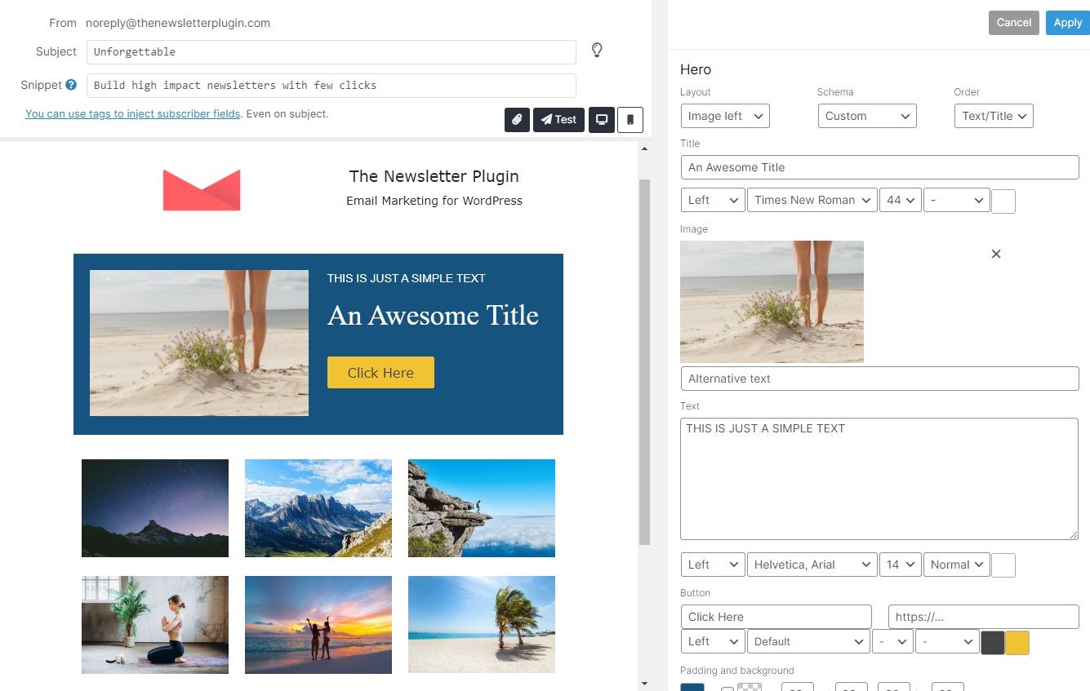
Task: Click the snowy mountain range photo
Action: (x=318, y=508)
